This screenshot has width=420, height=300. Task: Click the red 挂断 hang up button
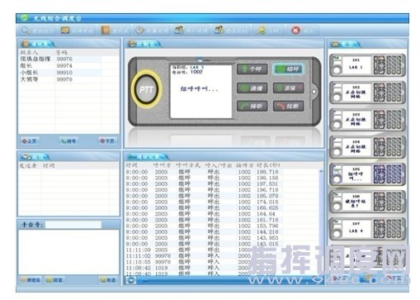(x=288, y=106)
